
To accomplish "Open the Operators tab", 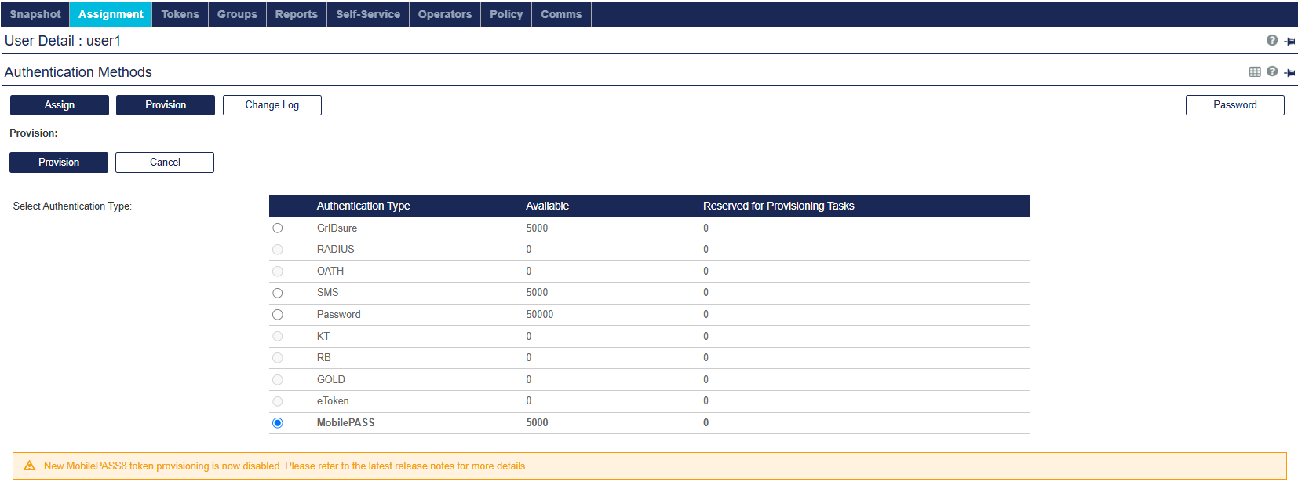I will 445,14.
